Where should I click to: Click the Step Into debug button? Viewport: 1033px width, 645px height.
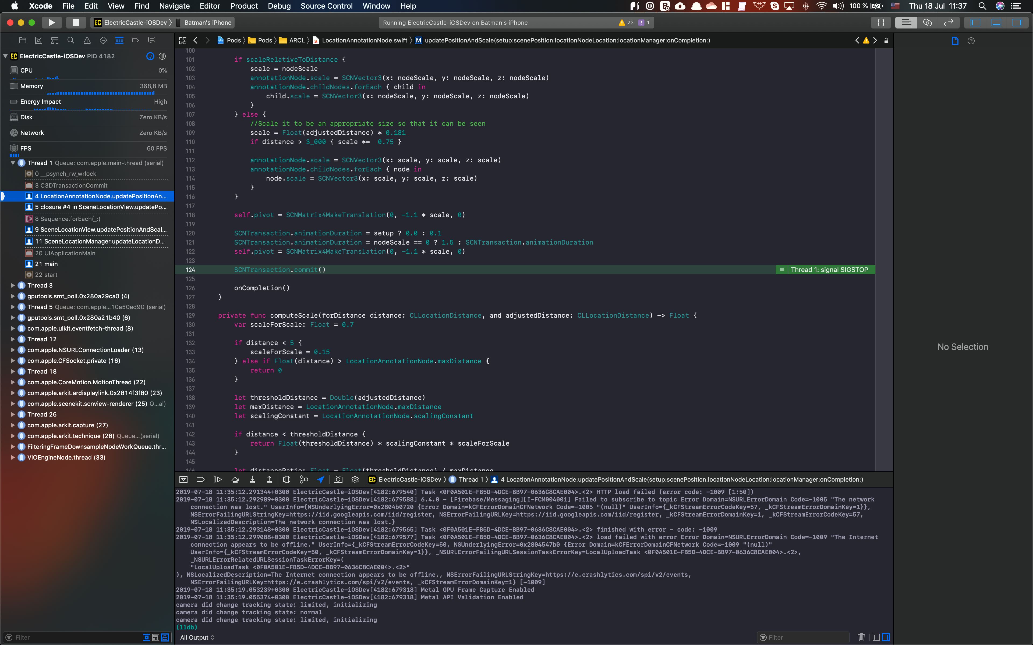tap(252, 479)
